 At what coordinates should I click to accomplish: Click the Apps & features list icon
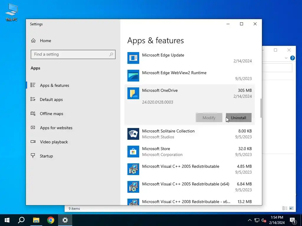[x=33, y=85]
